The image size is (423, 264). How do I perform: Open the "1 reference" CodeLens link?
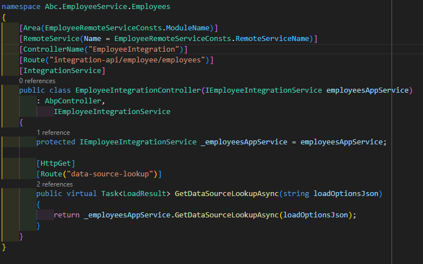pyautogui.click(x=53, y=133)
